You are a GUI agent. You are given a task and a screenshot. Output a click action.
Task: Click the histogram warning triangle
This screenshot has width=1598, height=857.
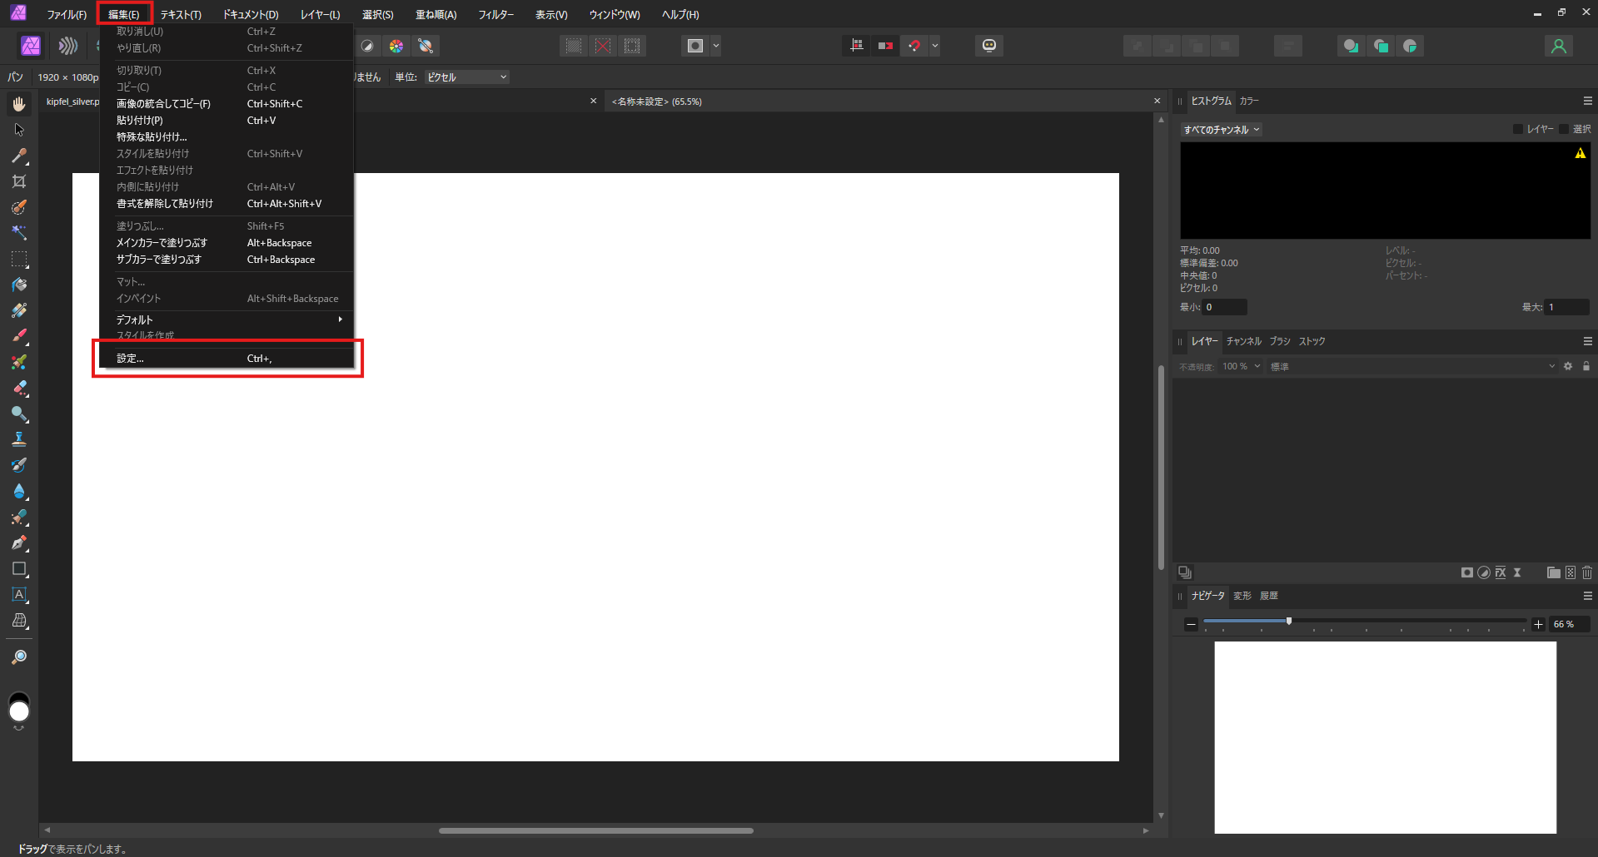1580,153
